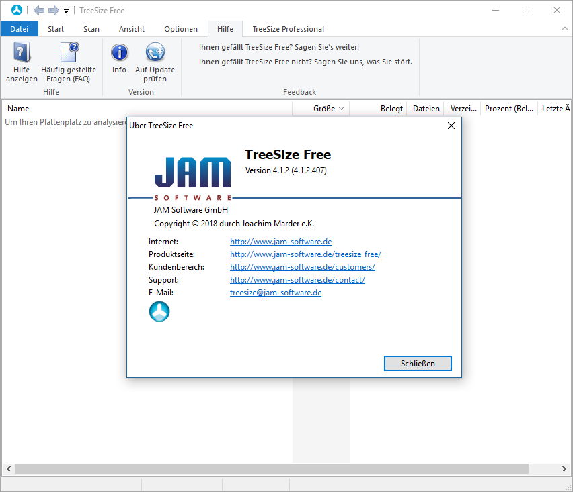Image resolution: width=573 pixels, height=492 pixels.
Task: Sort by the Größe column header
Action: click(321, 109)
